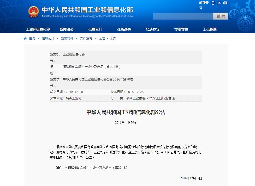Open the 工业和信息化部 nav menu
The height and width of the screenshot is (186, 255).
coord(38,29)
